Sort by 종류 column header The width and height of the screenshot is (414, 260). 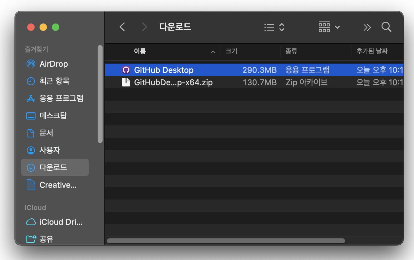click(291, 51)
